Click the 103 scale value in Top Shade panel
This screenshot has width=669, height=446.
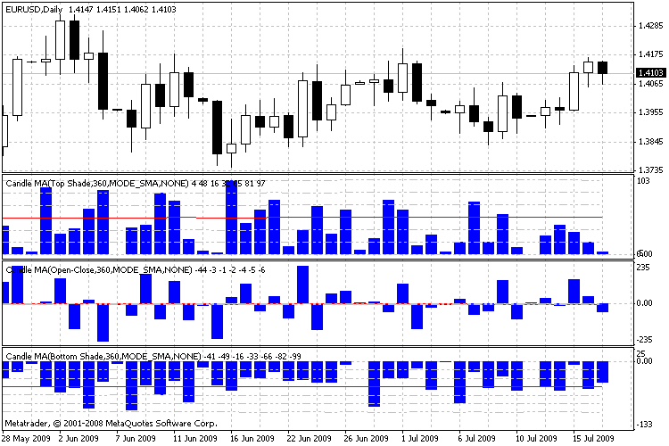point(642,182)
